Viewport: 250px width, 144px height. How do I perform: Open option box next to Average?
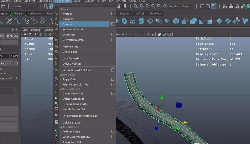tap(113, 14)
